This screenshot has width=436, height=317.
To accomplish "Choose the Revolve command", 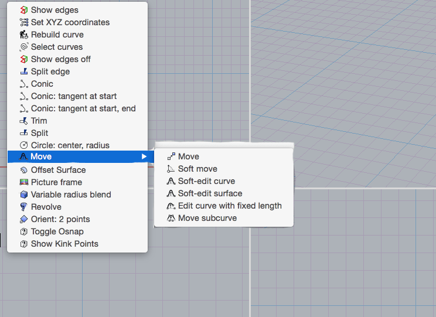I will click(77, 207).
